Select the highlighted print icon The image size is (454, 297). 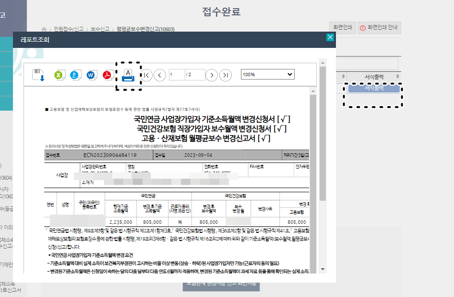(128, 75)
